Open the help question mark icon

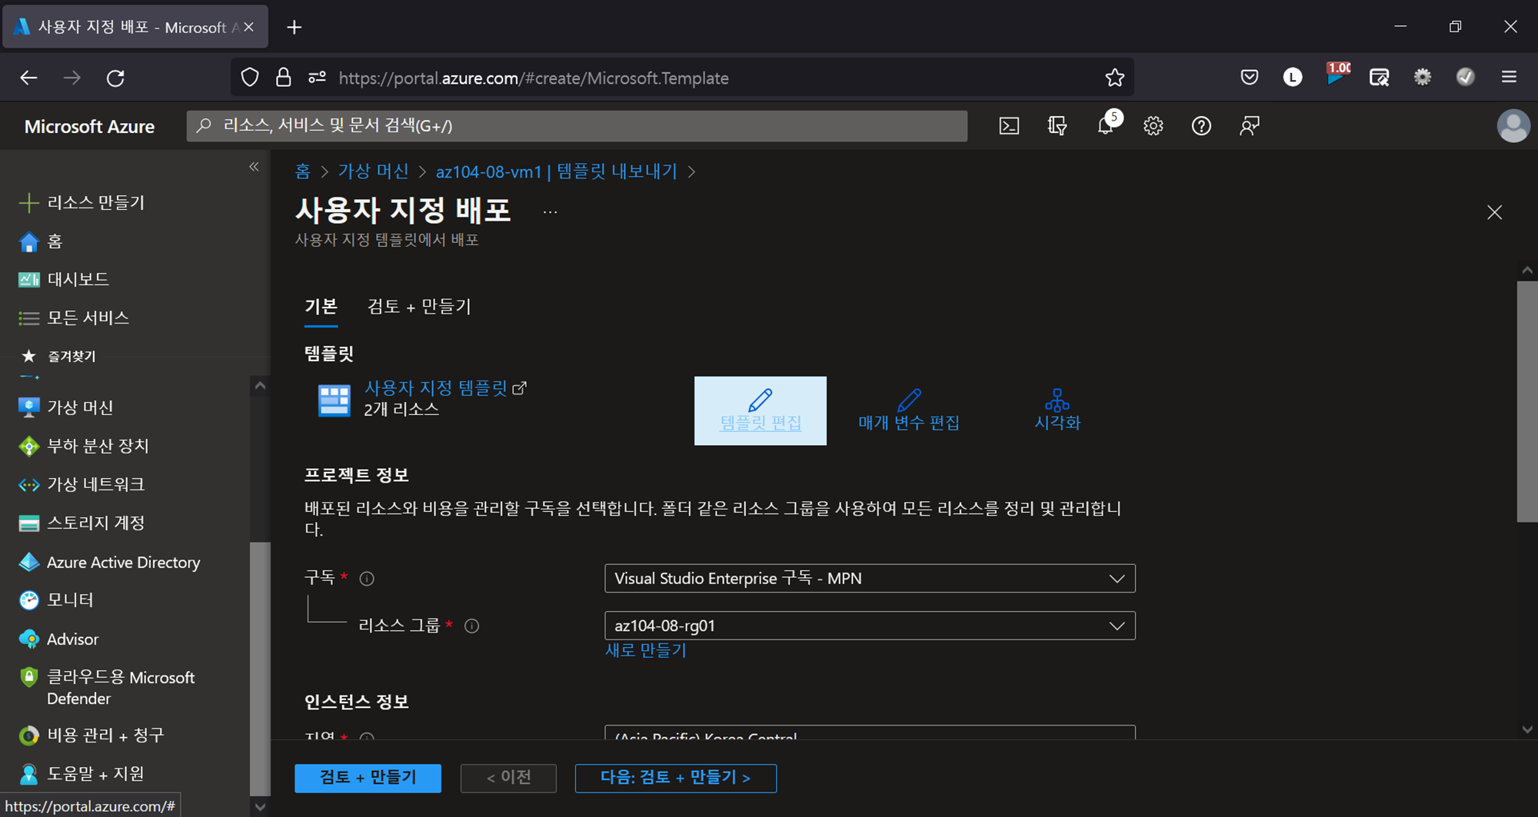point(1201,126)
